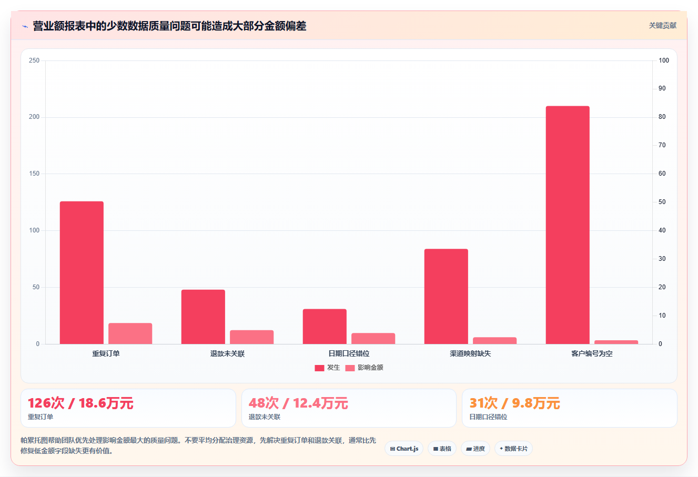Select the Chart.js tag chip
This screenshot has width=698, height=477.
[x=404, y=449]
